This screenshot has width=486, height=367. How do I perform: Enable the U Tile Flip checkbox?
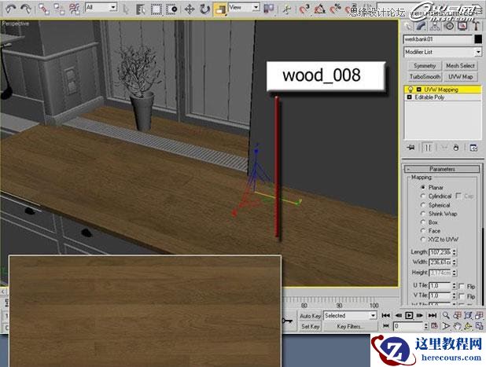click(x=461, y=285)
